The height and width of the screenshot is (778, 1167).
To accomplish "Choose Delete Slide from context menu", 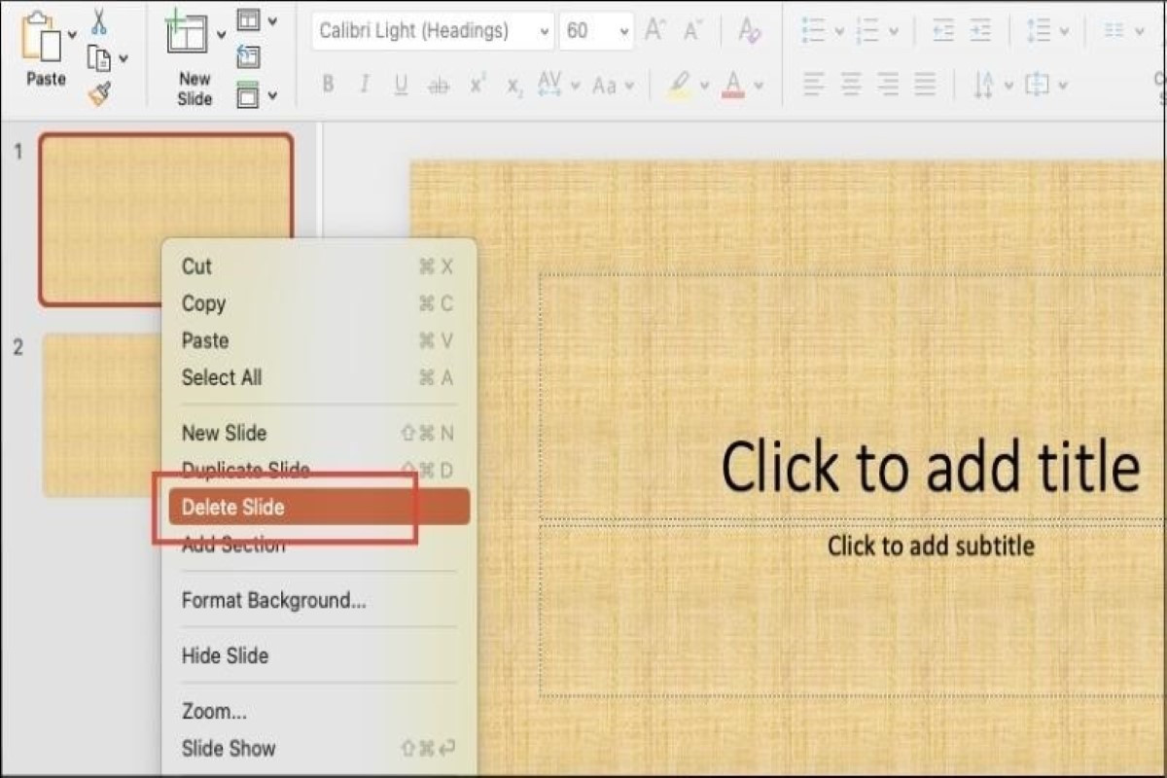I will tap(319, 507).
